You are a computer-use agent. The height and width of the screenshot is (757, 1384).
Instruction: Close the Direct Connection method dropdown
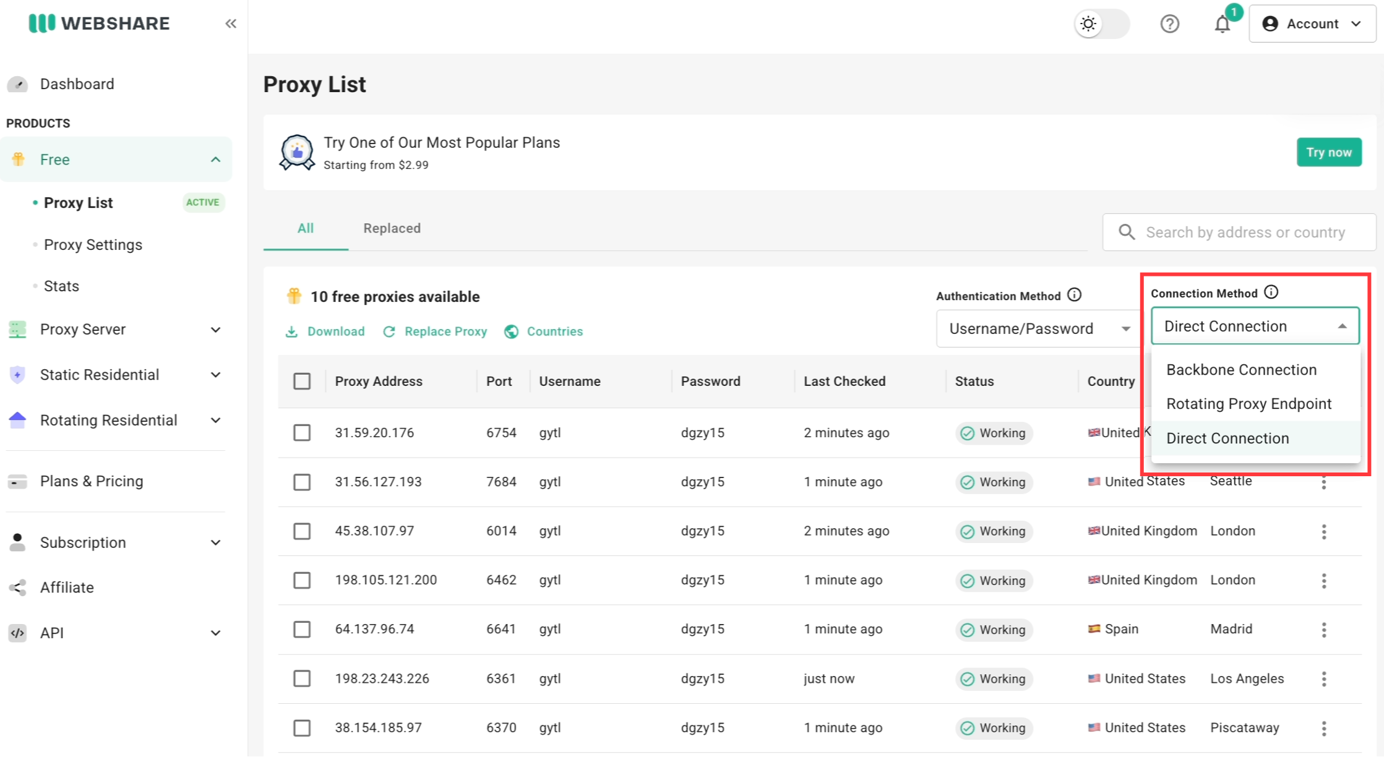point(1255,326)
